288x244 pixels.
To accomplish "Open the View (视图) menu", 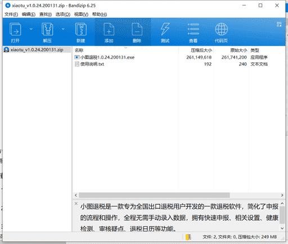I will pyautogui.click(x=81, y=14).
